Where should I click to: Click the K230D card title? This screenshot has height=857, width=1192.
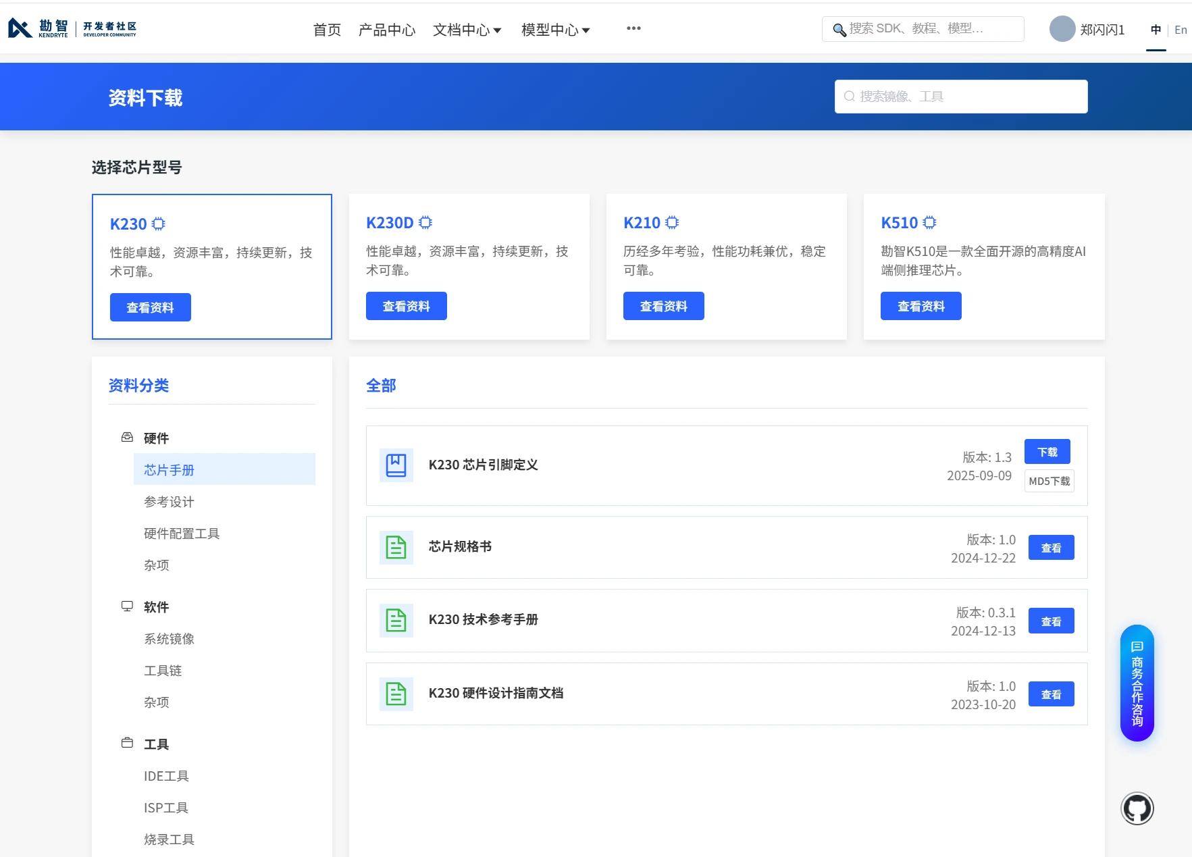[x=390, y=223]
